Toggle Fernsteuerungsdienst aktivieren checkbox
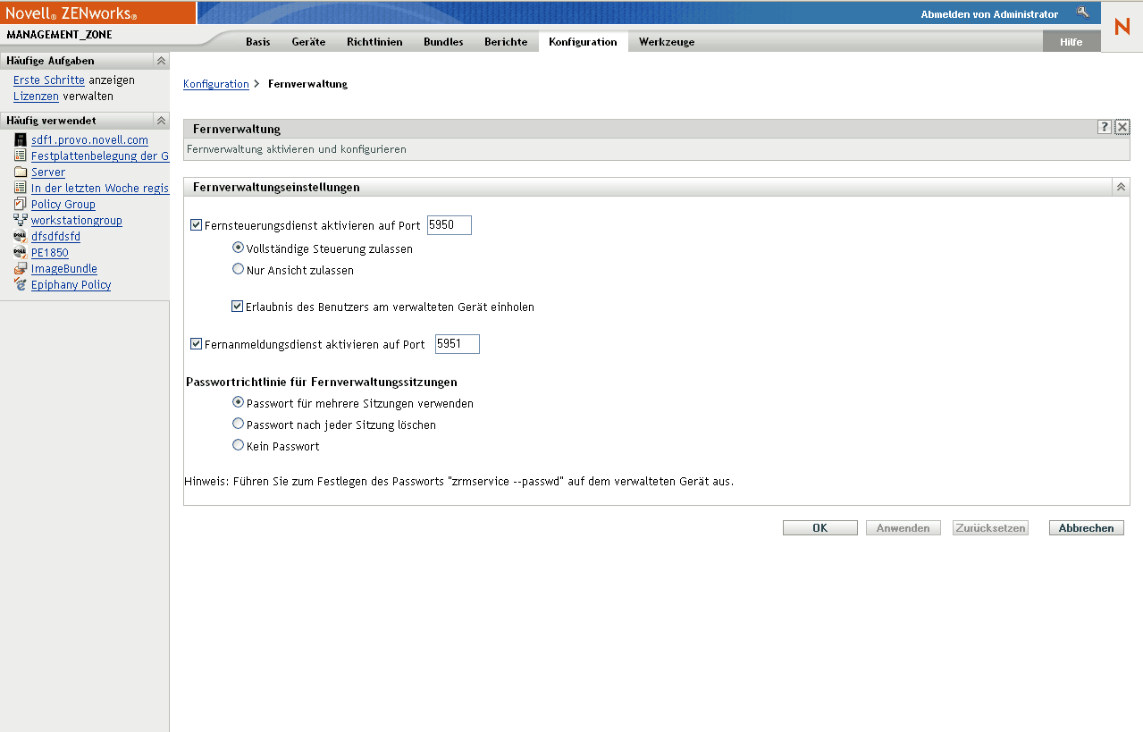 point(197,225)
